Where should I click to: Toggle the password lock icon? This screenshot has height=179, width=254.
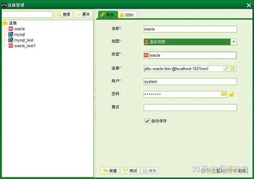[232, 94]
